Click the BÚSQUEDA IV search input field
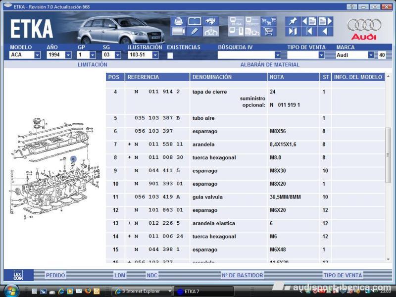Viewport: 396px width, 297px height. point(246,55)
